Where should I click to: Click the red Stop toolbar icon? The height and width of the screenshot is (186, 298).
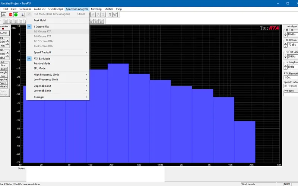coord(10,15)
